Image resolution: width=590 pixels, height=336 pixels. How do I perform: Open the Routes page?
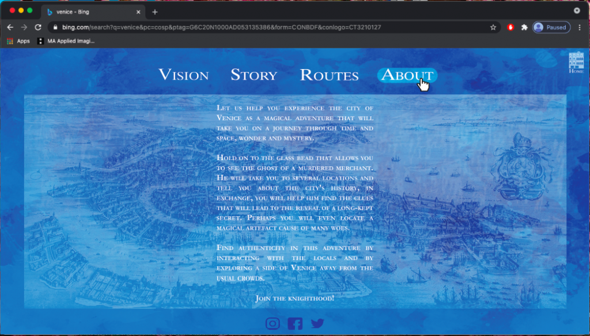[329, 75]
